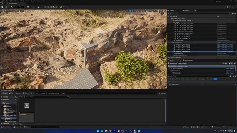
Task: Click the Add button in Content Browser
Action: (x=5, y=93)
